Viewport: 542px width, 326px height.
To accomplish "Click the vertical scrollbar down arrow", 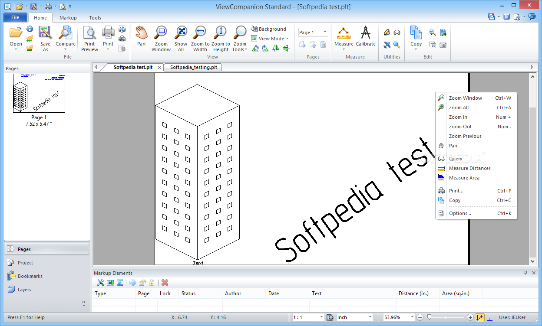I will coord(533,261).
